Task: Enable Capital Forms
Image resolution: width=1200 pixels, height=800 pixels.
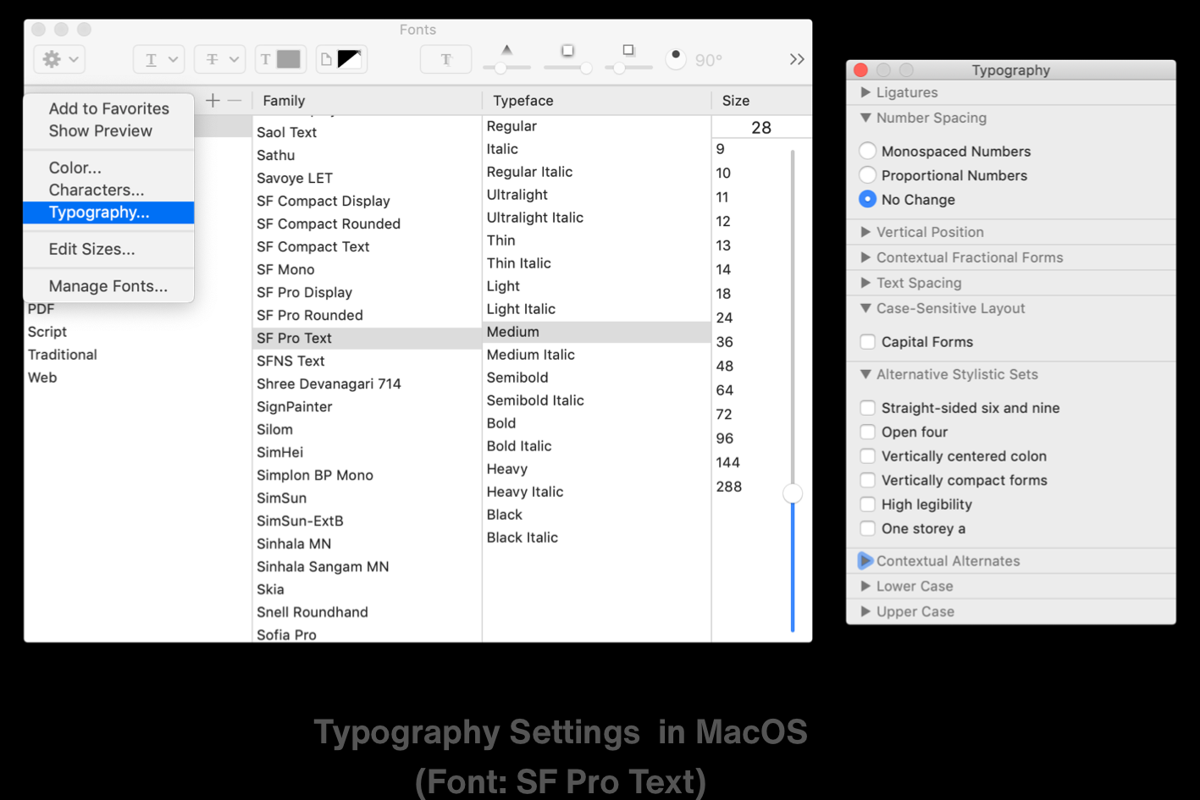Action: click(x=867, y=341)
